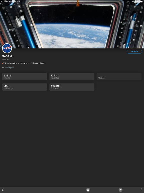Image resolution: width=144 pixels, height=193 pixels.
Task: Open the 63315 Tweets card
Action: click(25, 77)
